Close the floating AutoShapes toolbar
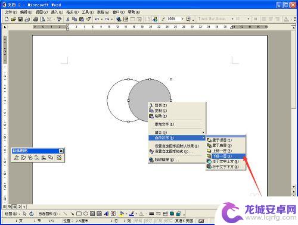 point(61,151)
